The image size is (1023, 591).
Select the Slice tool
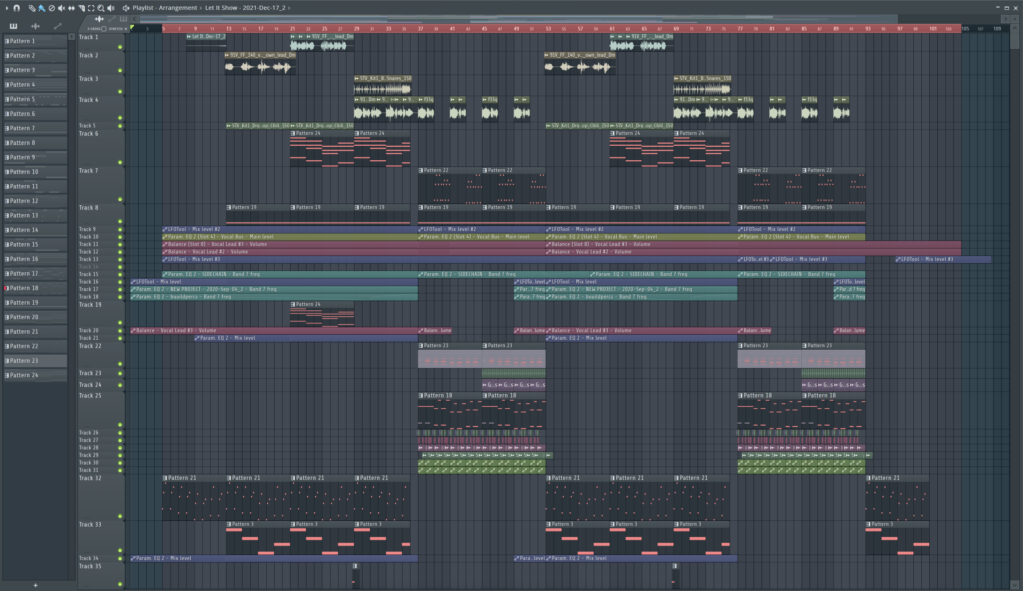click(81, 8)
